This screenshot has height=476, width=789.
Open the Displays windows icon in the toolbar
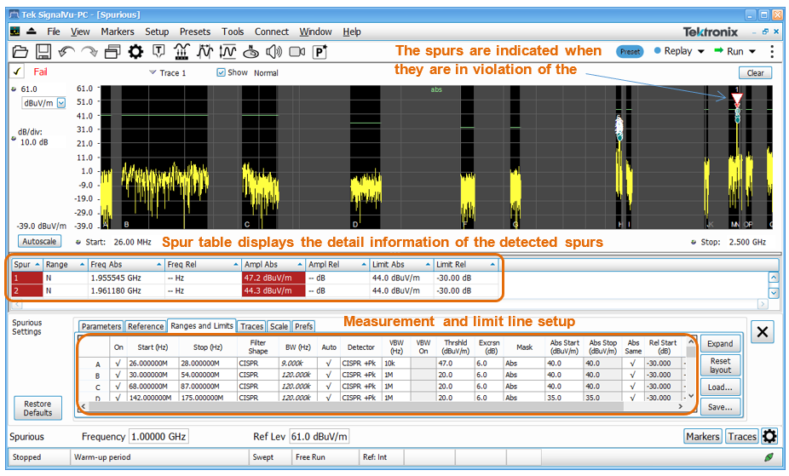coord(112,52)
